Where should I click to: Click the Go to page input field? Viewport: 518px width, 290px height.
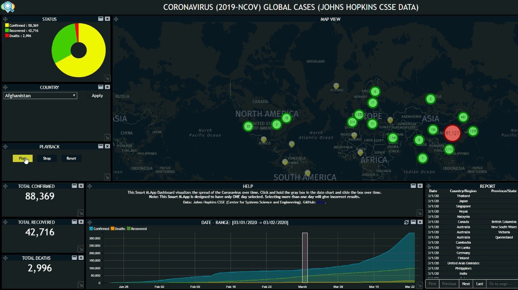(502, 284)
